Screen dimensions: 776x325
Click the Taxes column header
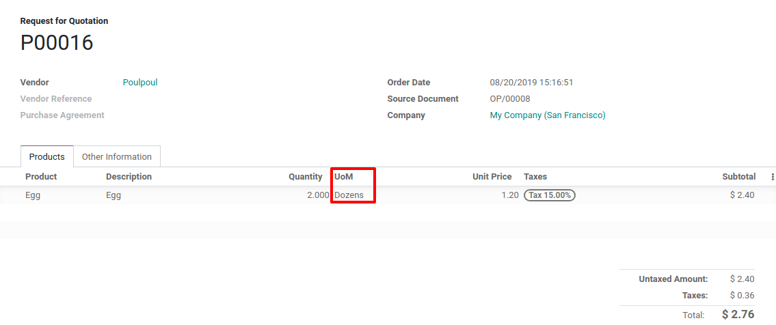pyautogui.click(x=535, y=176)
